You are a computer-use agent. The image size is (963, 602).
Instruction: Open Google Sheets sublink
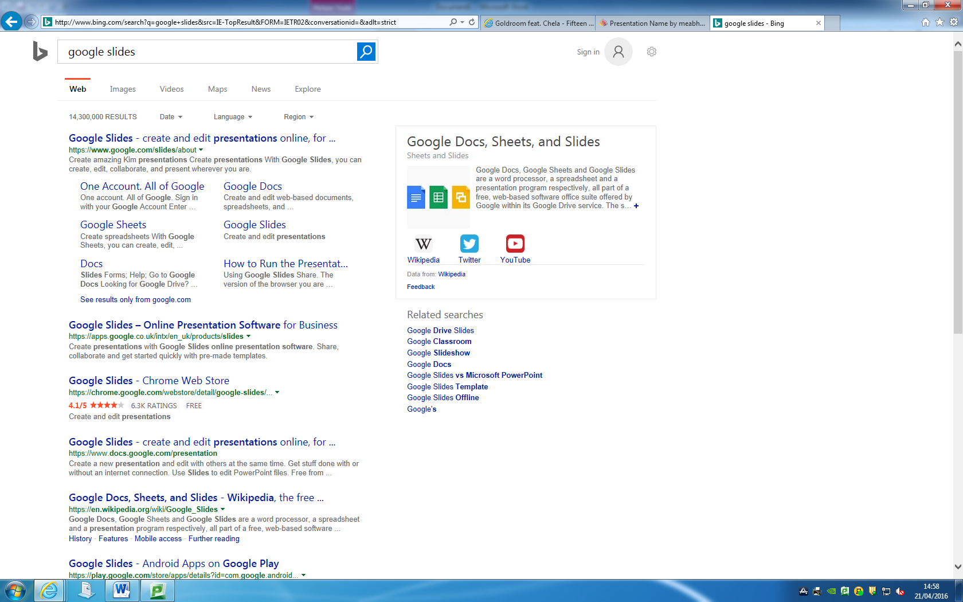[113, 225]
